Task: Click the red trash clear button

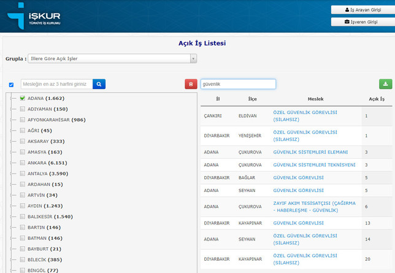Action: click(191, 84)
